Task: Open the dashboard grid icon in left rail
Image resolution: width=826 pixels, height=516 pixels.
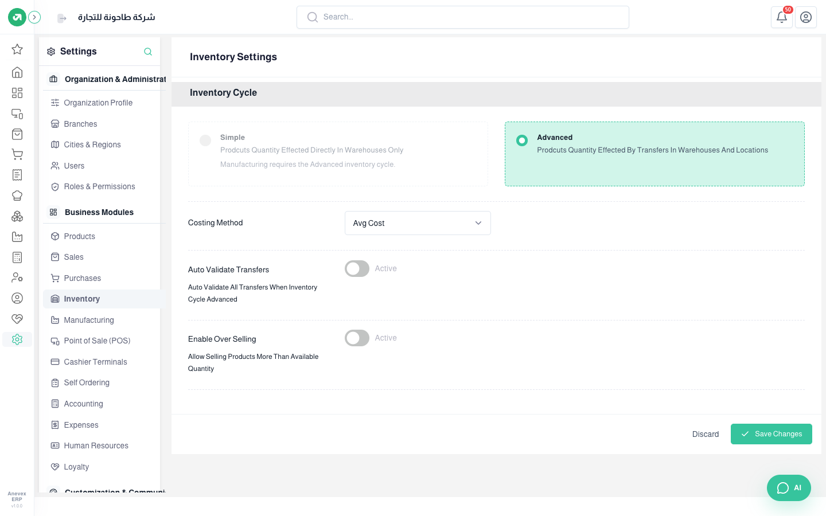Action: 17,93
